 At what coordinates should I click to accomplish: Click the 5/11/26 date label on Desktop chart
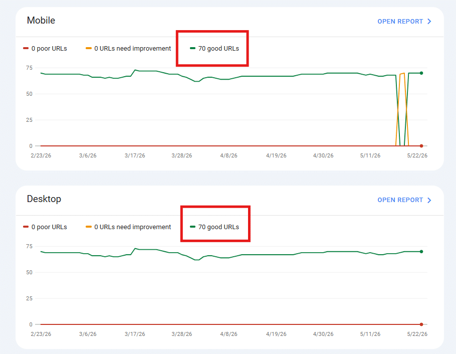click(x=370, y=334)
